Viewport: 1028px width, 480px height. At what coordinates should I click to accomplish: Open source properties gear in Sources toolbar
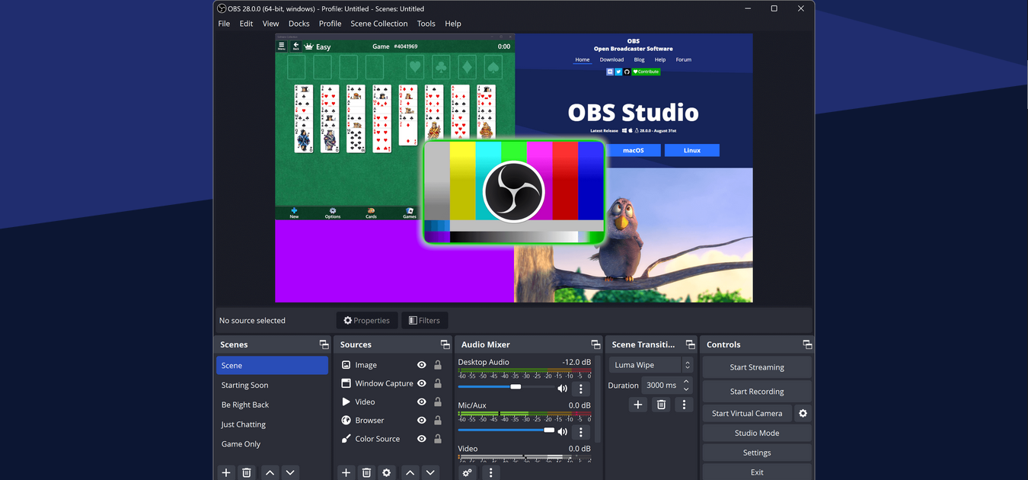387,472
